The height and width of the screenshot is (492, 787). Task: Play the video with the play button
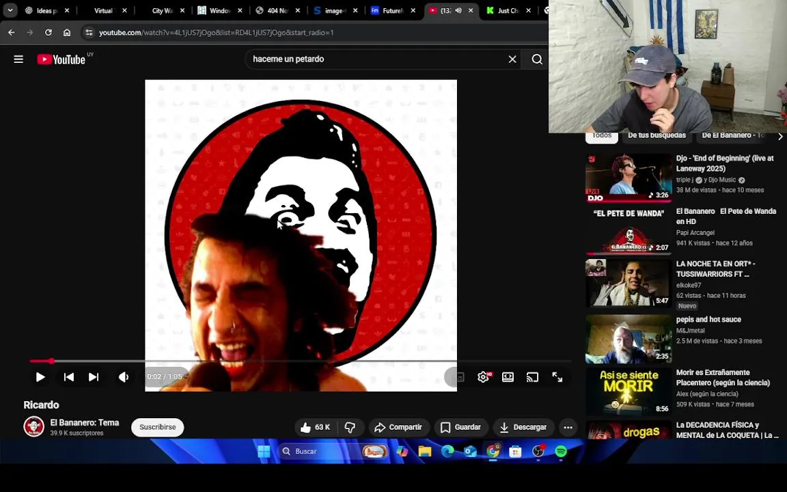tap(40, 377)
